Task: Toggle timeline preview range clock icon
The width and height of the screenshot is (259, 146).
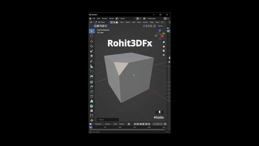Action: tap(165, 124)
